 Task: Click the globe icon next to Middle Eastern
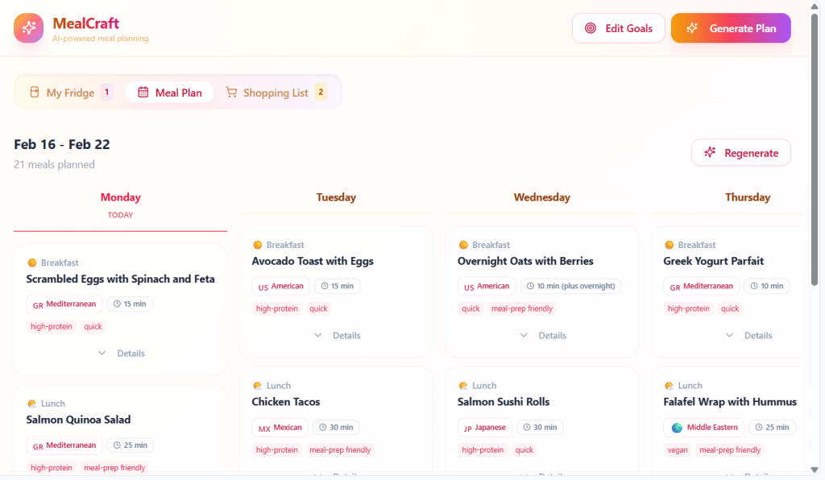click(x=677, y=428)
